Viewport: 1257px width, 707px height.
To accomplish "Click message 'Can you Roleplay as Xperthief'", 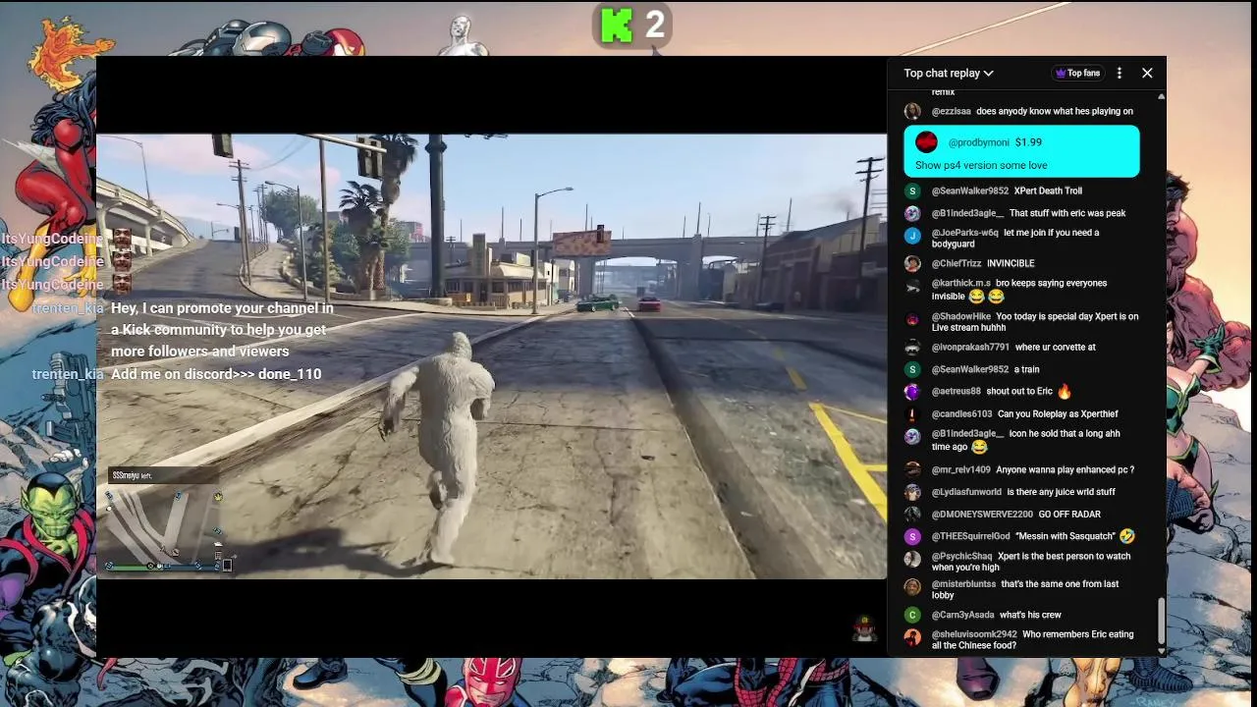I will click(1058, 413).
